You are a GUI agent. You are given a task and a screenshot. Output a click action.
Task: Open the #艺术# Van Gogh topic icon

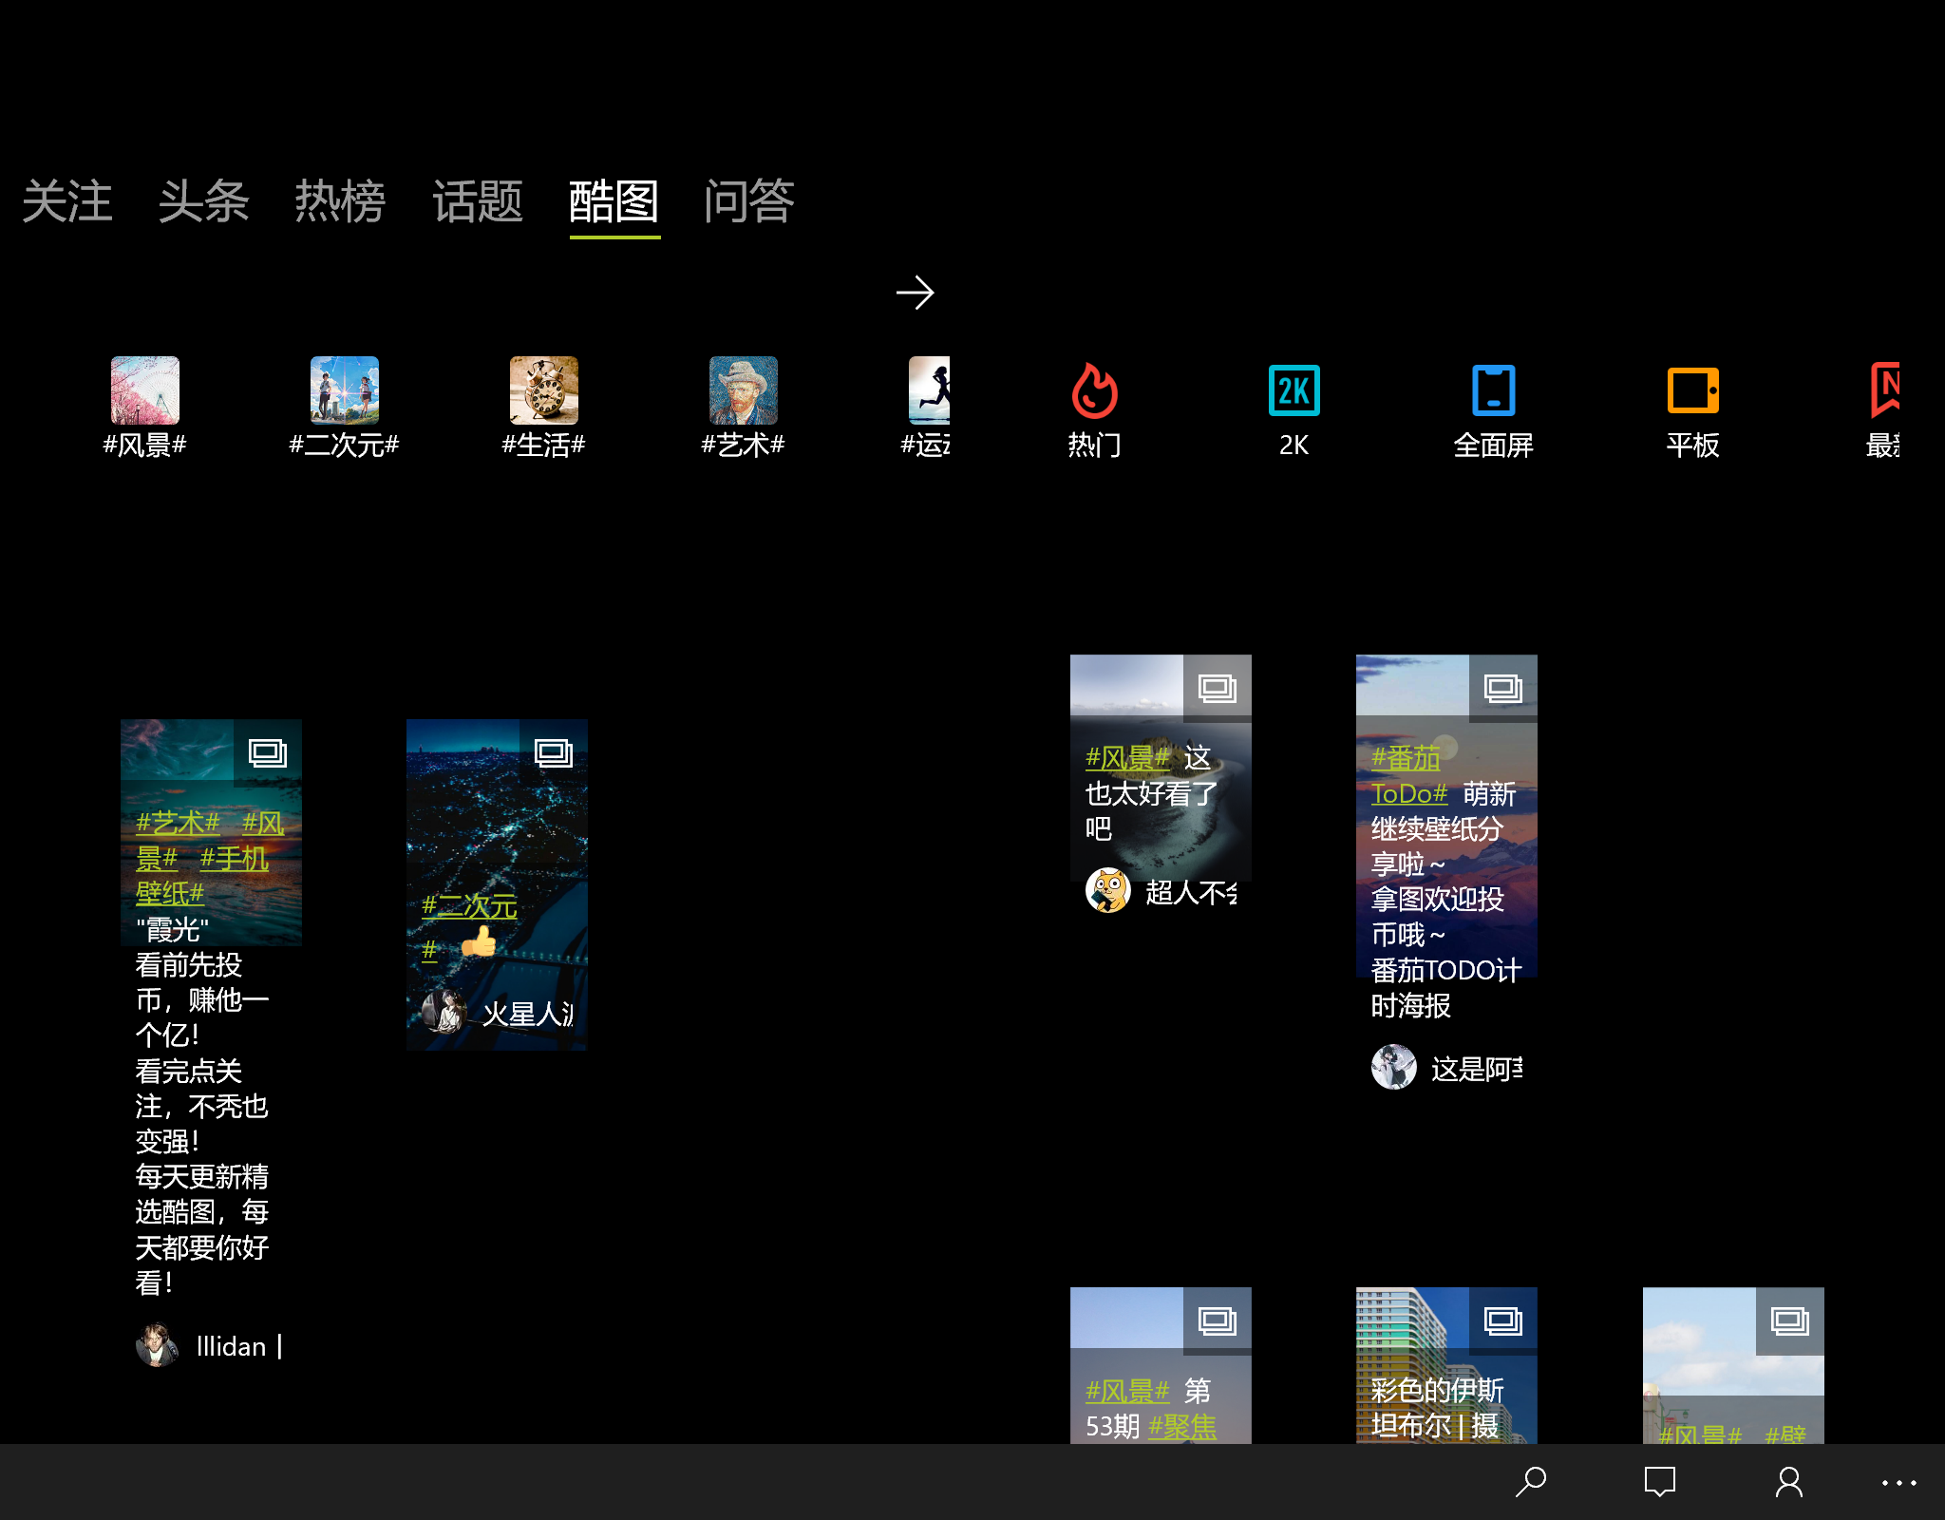point(744,390)
